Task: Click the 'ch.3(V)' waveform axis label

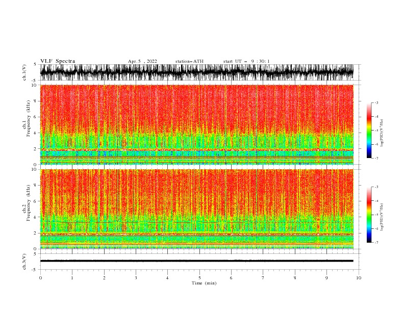Action: [24, 262]
